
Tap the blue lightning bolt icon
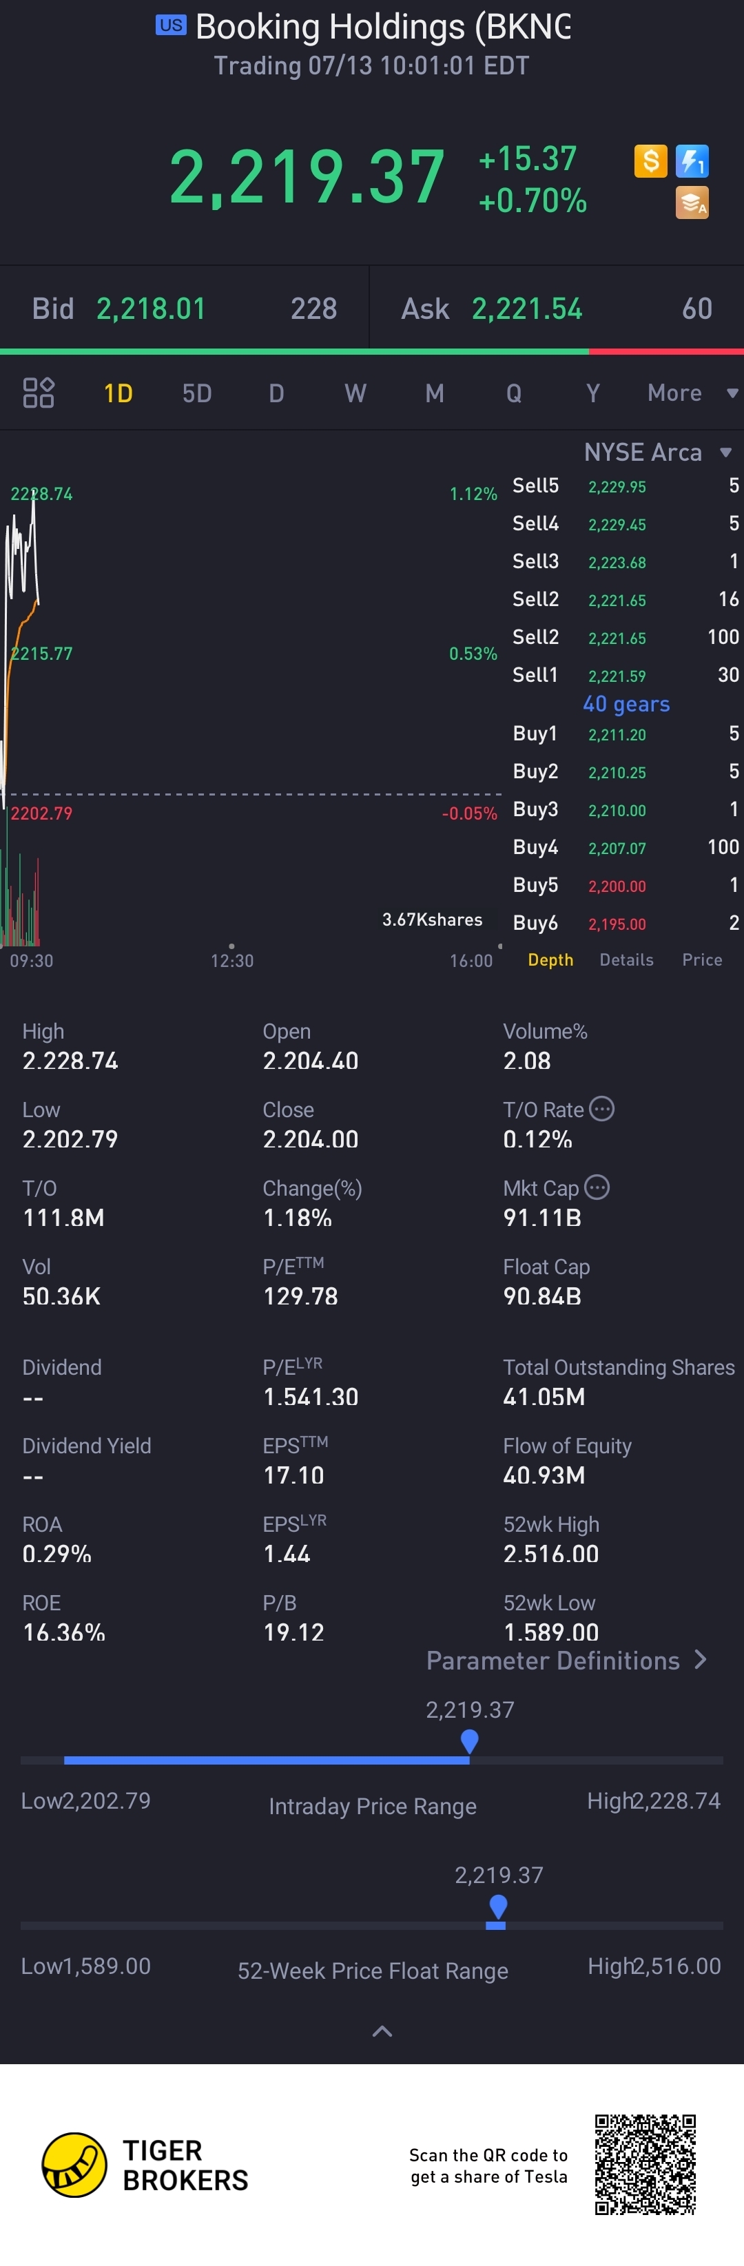pyautogui.click(x=692, y=161)
